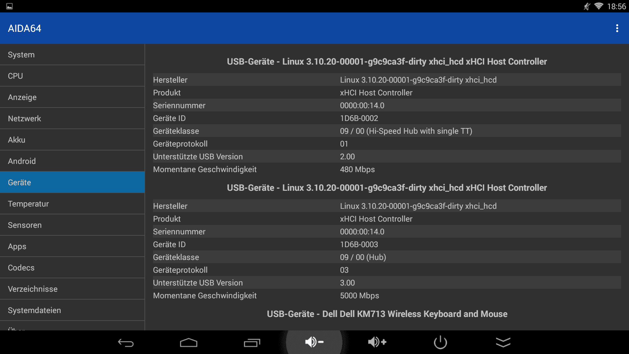
Task: Open the CPU section
Action: pos(72,76)
